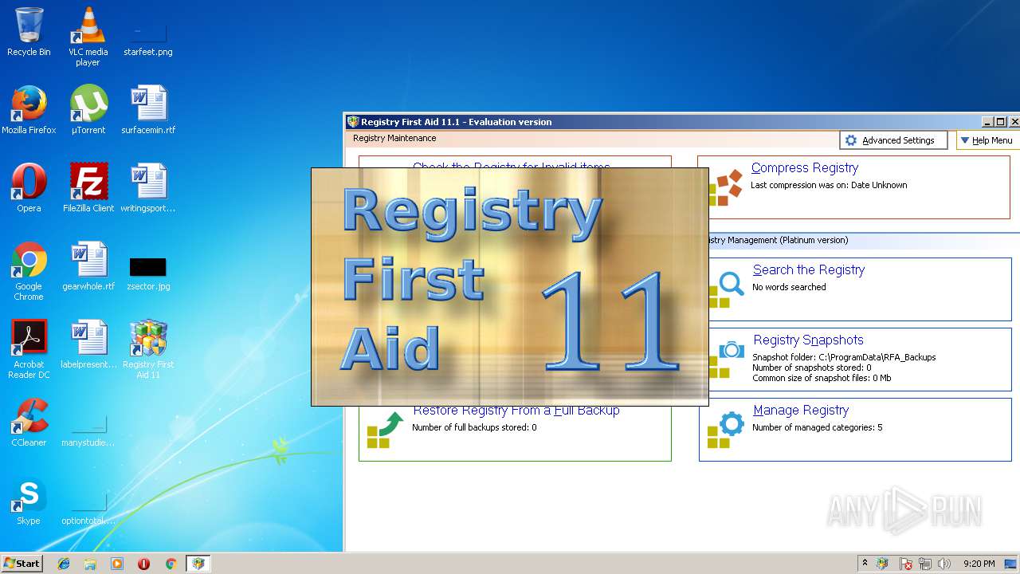Select the manystudie file on the desktop
1020x574 pixels.
click(88, 431)
